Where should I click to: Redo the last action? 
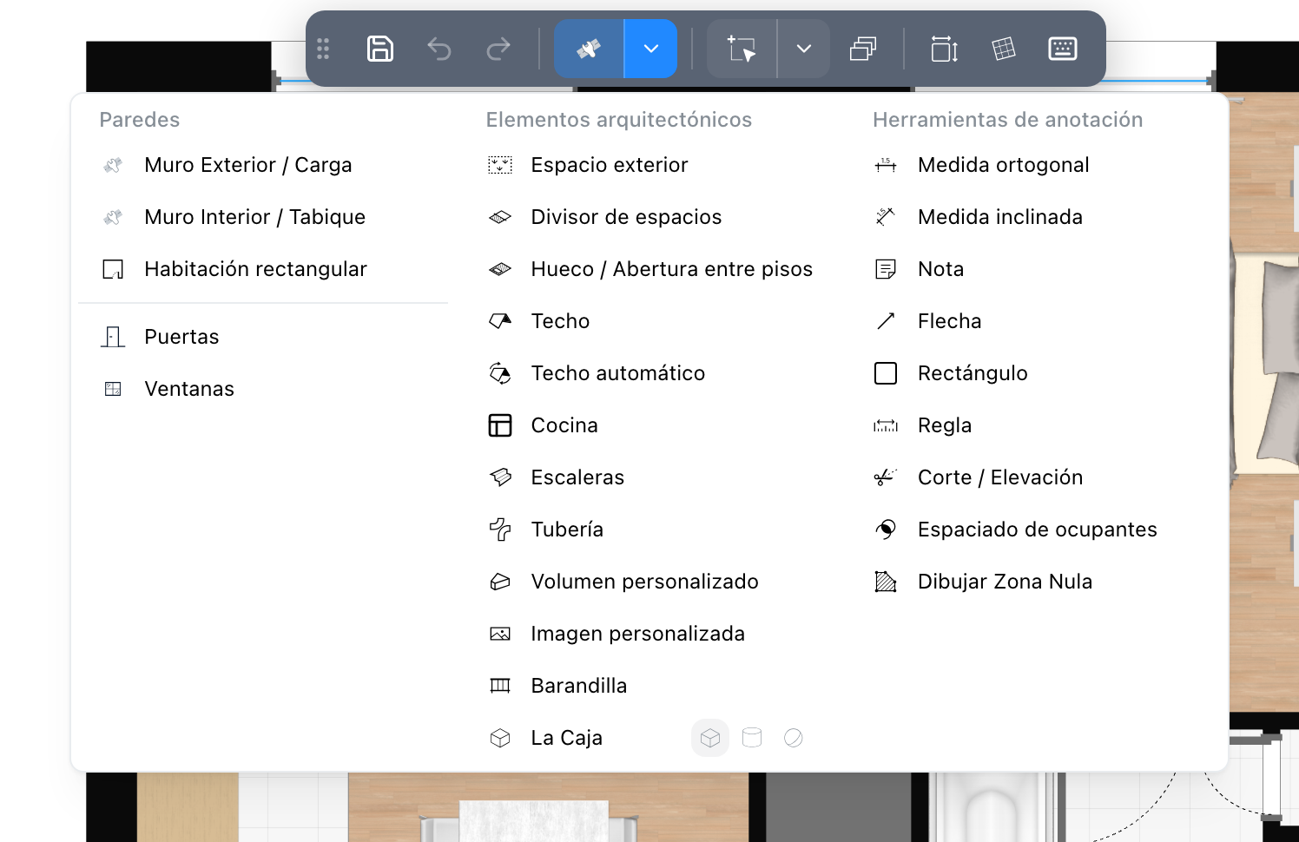click(x=498, y=49)
